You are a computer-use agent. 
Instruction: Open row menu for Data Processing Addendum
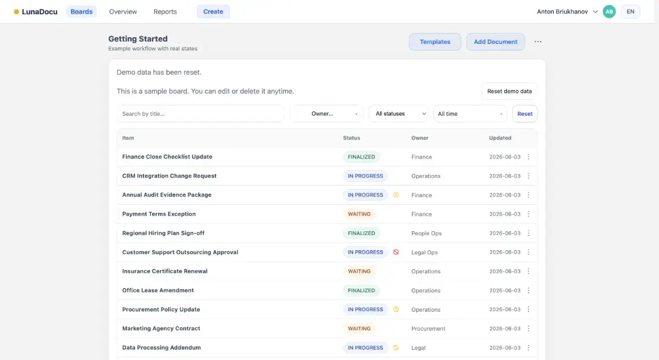pos(528,348)
